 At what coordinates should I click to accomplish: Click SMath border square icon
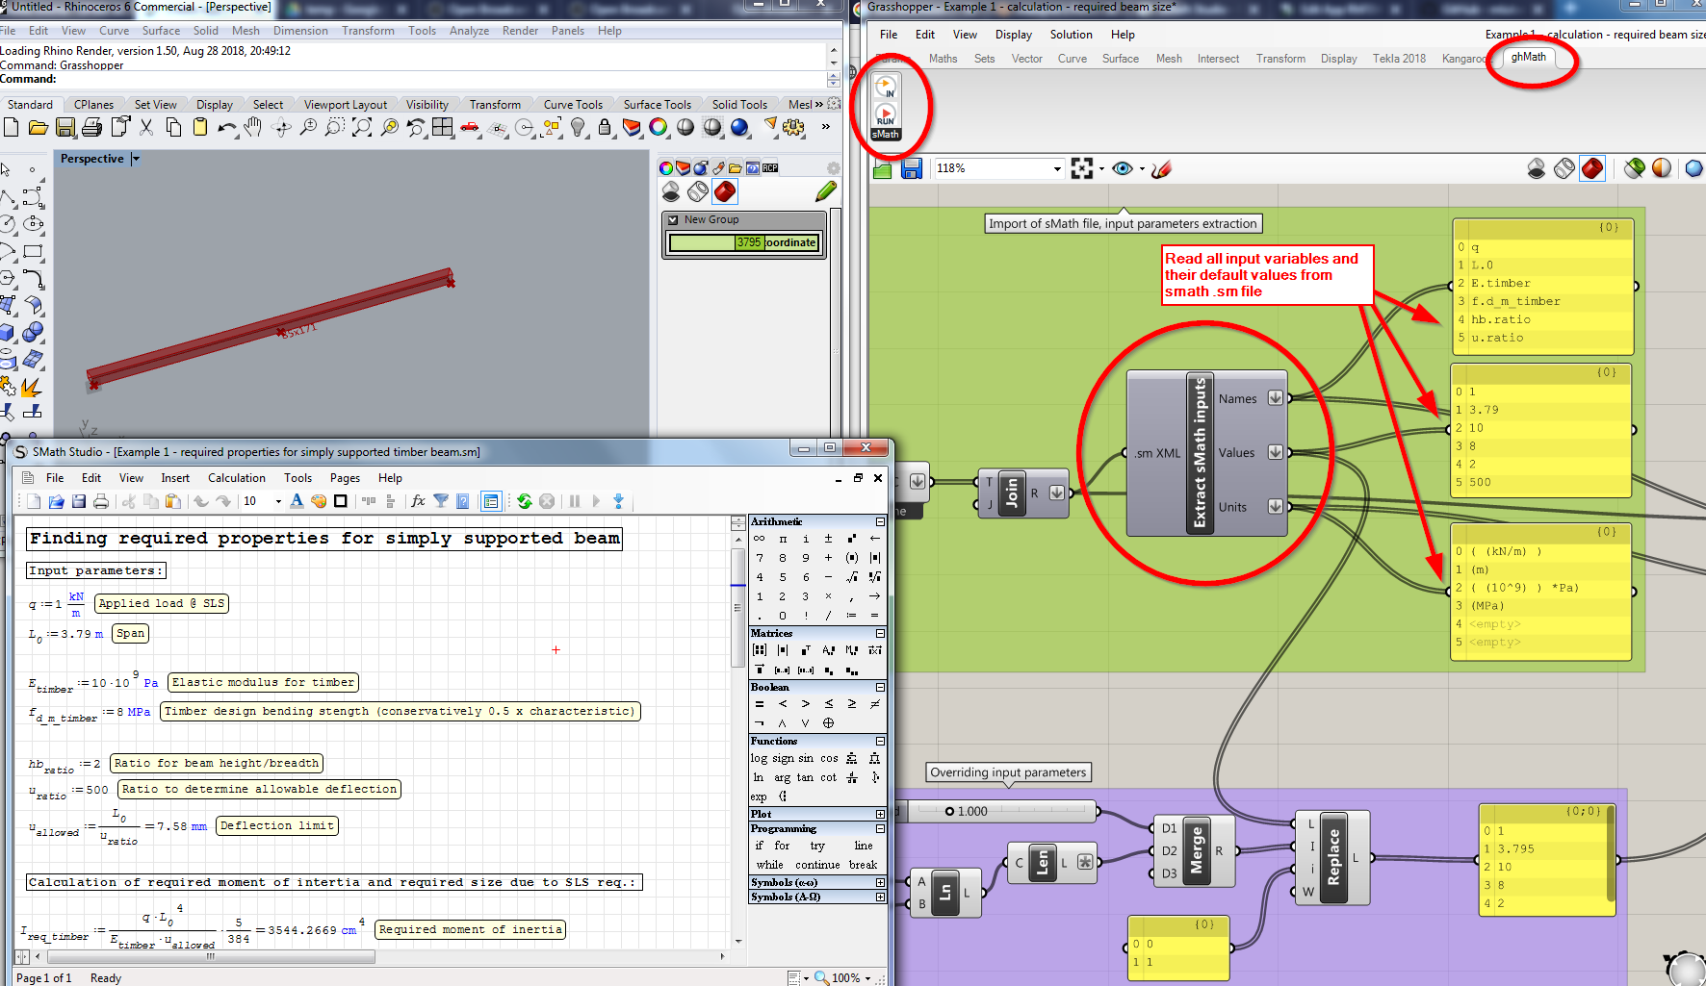click(340, 501)
